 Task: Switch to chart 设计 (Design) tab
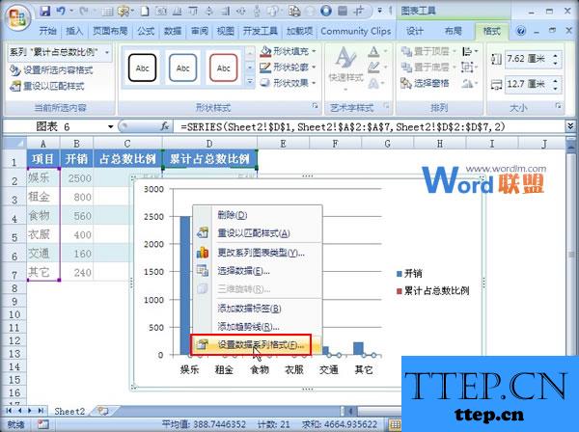(414, 31)
